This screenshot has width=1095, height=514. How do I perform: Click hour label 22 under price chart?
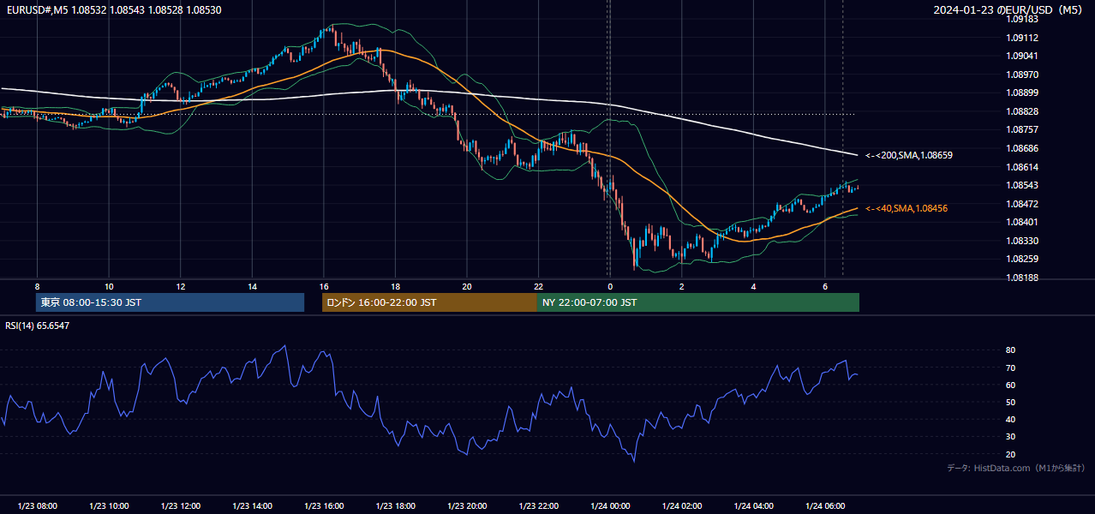[539, 286]
